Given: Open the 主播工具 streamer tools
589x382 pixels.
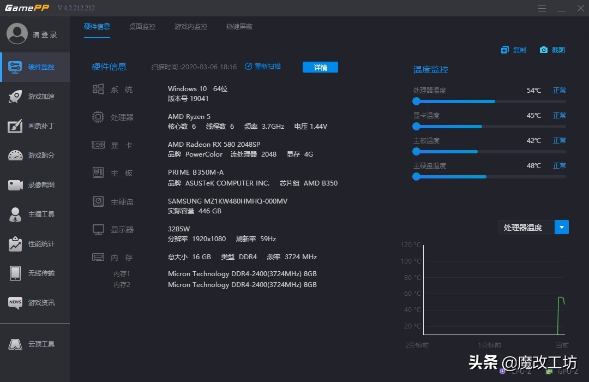Looking at the screenshot, I should tap(35, 214).
